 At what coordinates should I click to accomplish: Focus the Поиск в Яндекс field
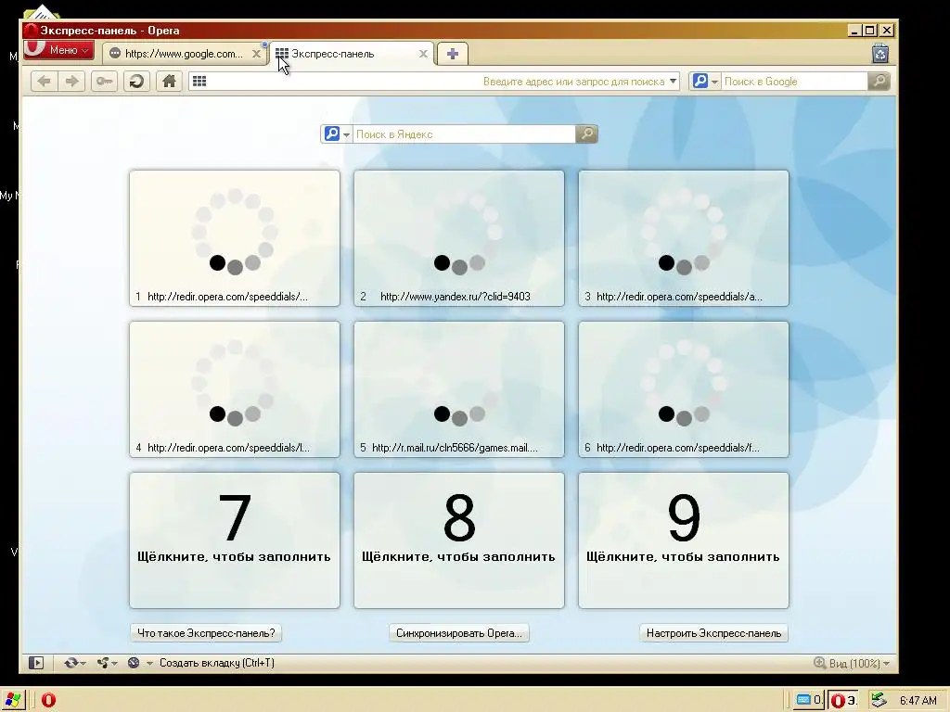point(464,133)
